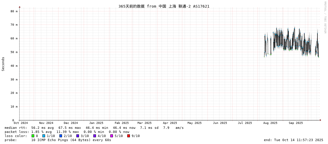
Task: Click the median rtt statistics line
Action: pos(94,128)
